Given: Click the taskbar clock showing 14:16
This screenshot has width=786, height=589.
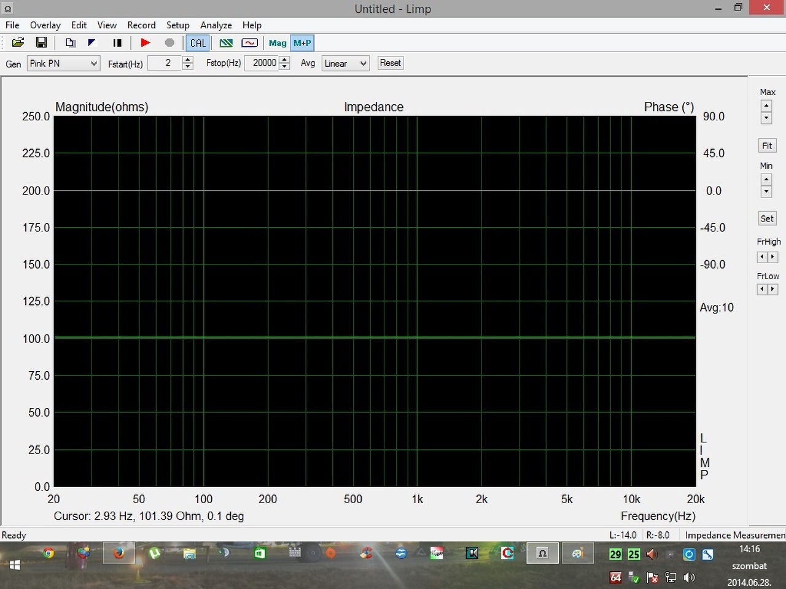Looking at the screenshot, I should tap(749, 549).
